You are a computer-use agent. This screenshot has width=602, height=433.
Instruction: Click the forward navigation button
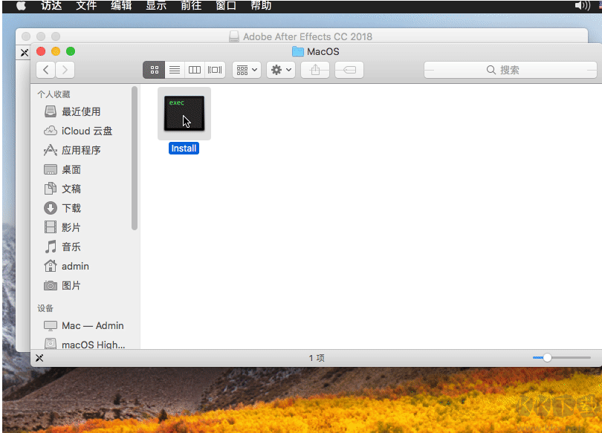click(x=64, y=69)
